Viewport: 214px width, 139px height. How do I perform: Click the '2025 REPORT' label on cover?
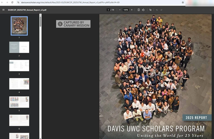point(196,118)
